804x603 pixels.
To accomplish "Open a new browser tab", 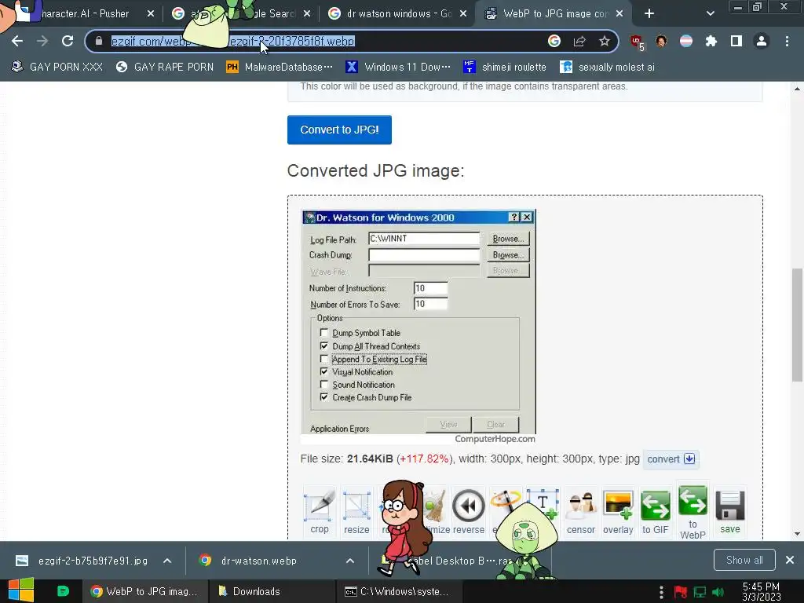I will click(x=649, y=14).
